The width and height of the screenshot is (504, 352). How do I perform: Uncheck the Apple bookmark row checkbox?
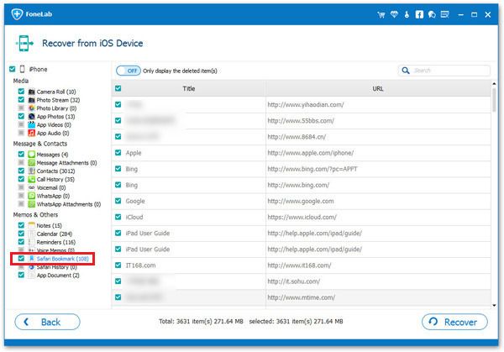point(118,152)
